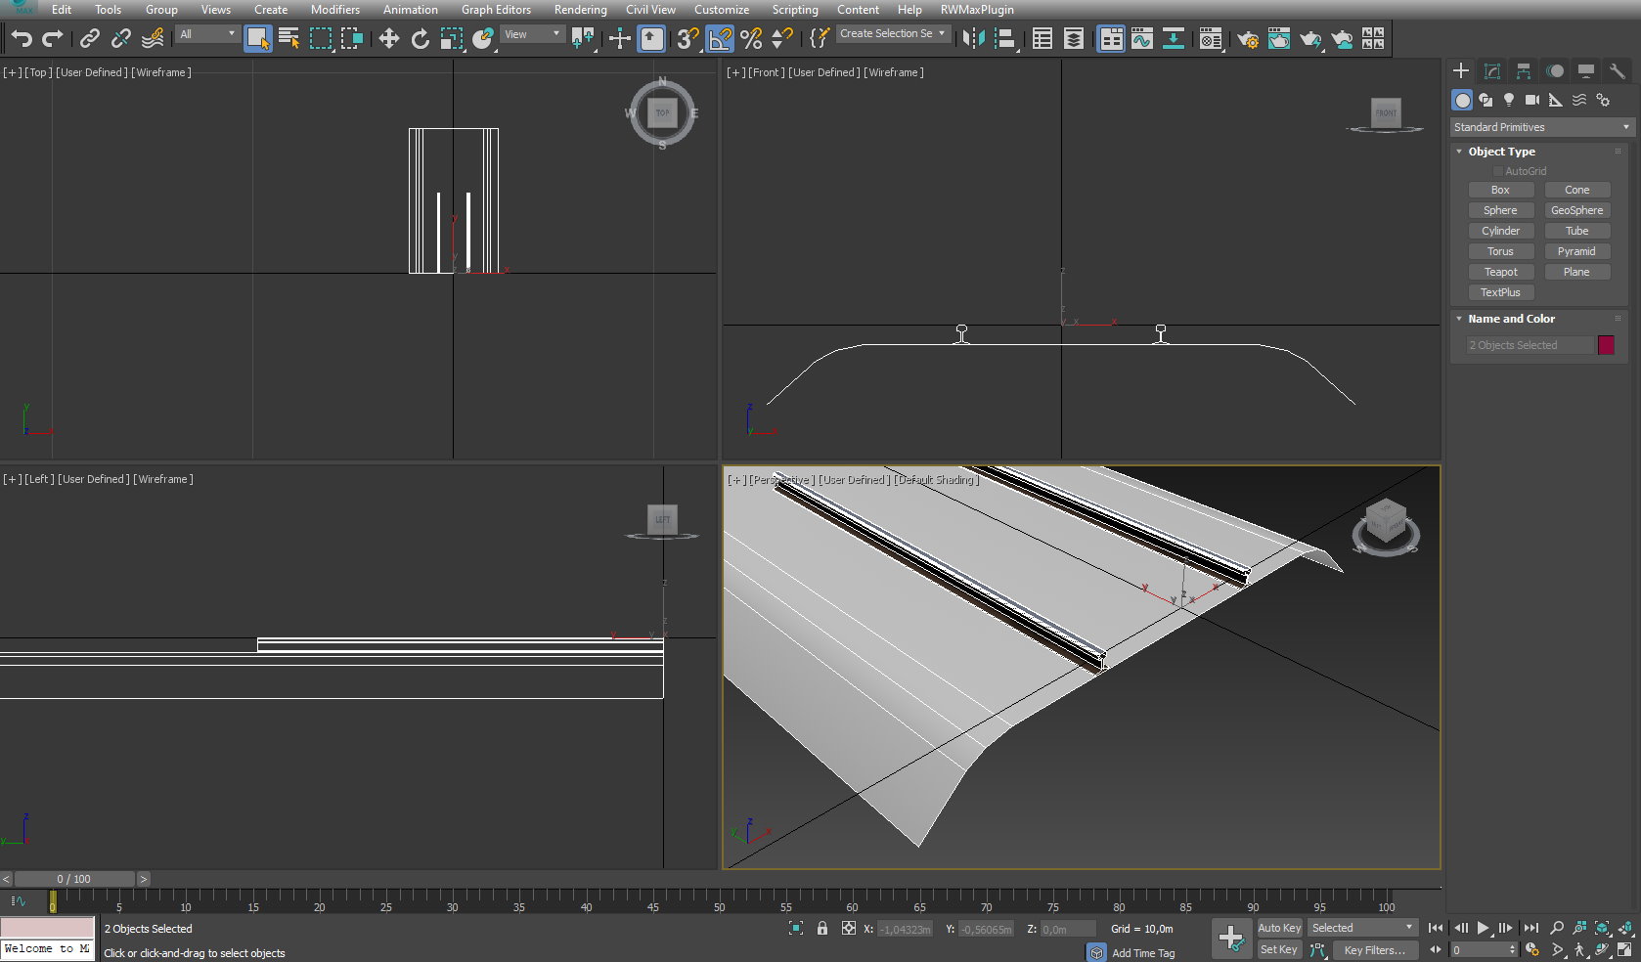Image resolution: width=1641 pixels, height=962 pixels.
Task: Open the Modifiers menu
Action: (334, 10)
